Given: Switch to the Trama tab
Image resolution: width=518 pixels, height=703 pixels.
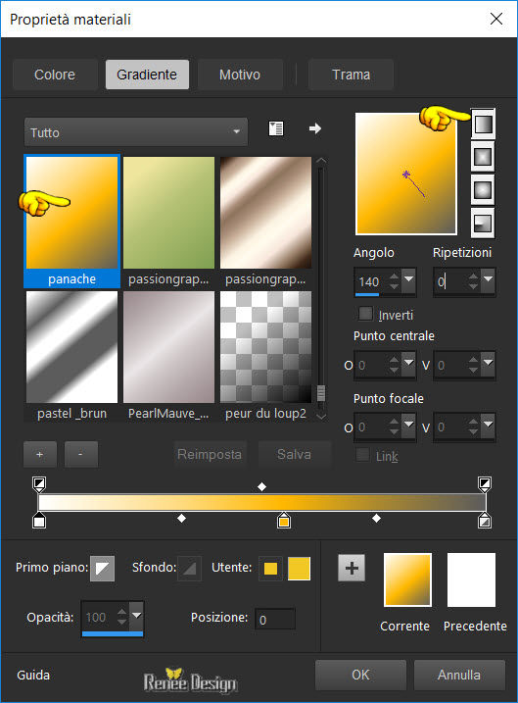Looking at the screenshot, I should [x=351, y=75].
